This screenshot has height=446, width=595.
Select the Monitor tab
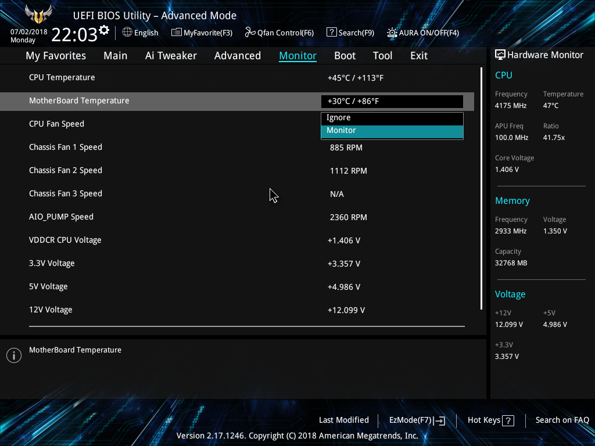(298, 56)
